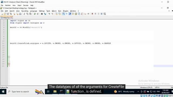This screenshot has height=97, width=173.
Task: Toggle Show All Characters pilcrow icon
Action: pyautogui.click(x=67, y=14)
